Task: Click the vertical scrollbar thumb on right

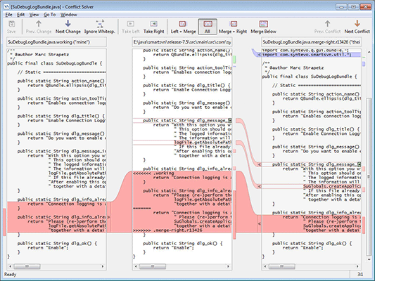Action: coord(369,176)
